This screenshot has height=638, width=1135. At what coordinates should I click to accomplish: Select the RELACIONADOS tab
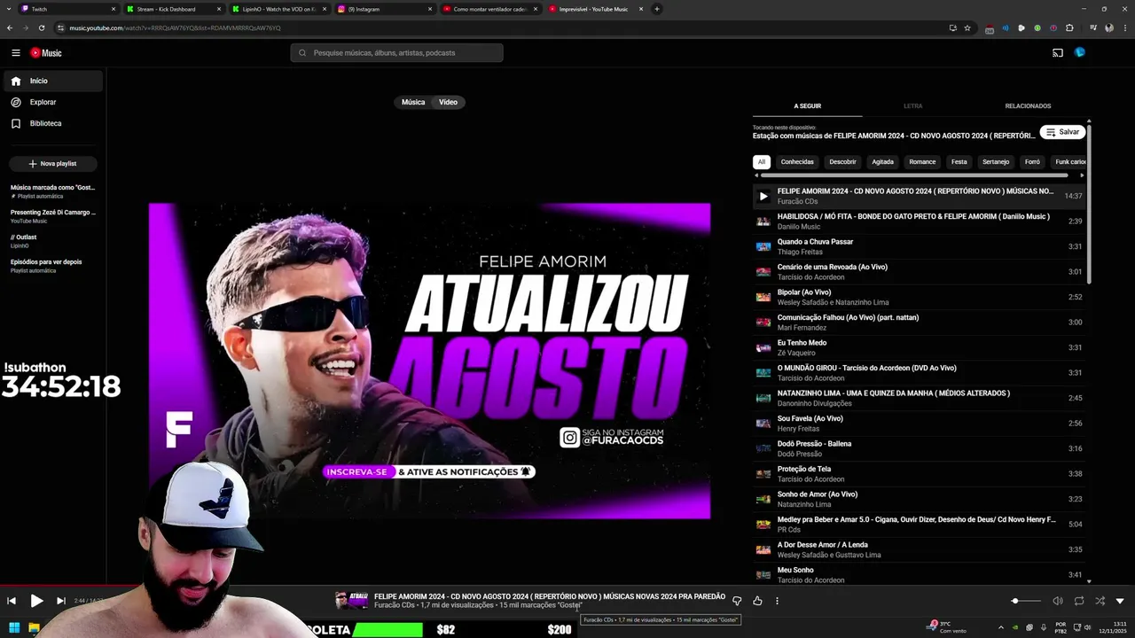1028,106
